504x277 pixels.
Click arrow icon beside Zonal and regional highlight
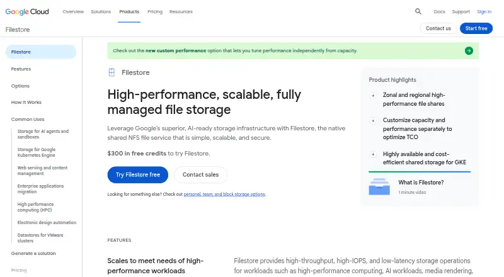373,95
